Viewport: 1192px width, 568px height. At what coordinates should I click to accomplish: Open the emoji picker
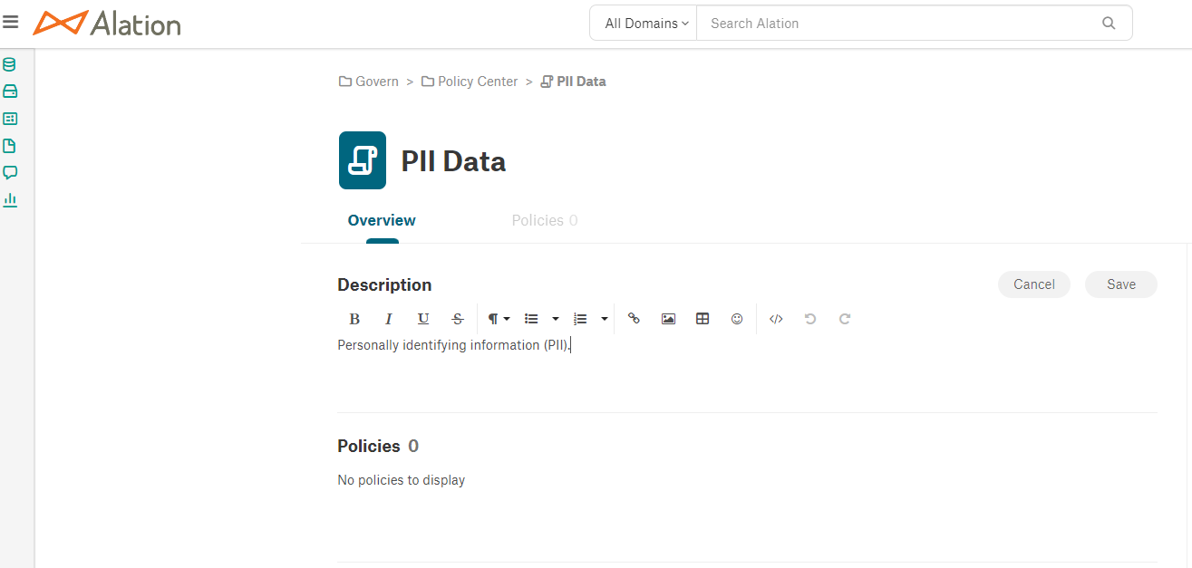[x=737, y=319]
